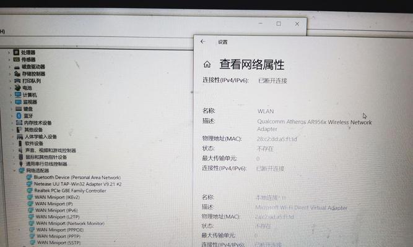Click MAC address 28:c2:dd:a5:f1:1d
413x247 pixels.
pyautogui.click(x=277, y=139)
